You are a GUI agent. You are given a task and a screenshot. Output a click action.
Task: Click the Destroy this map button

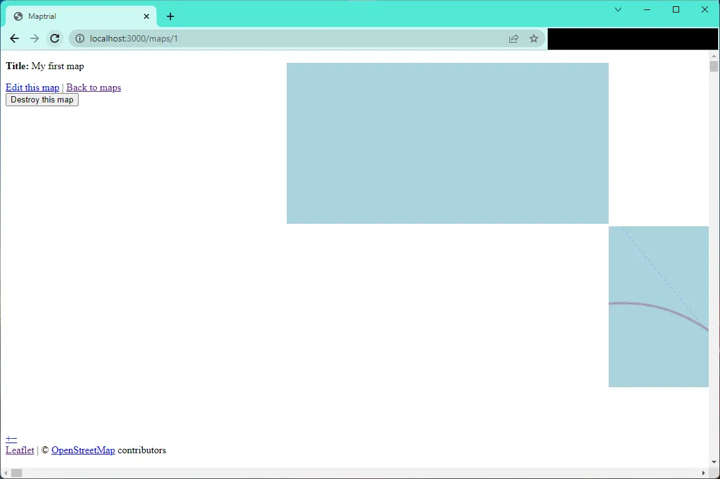click(42, 99)
